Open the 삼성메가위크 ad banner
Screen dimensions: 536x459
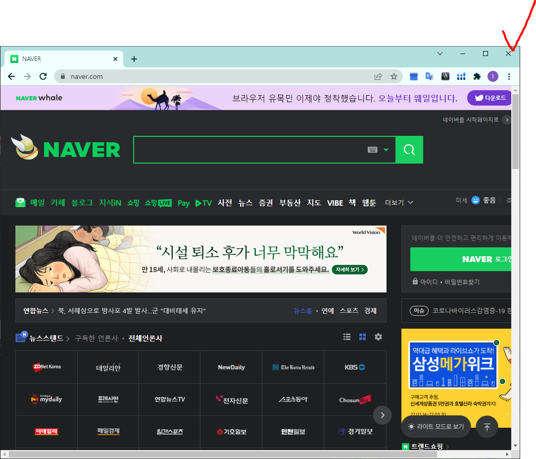pos(456,378)
